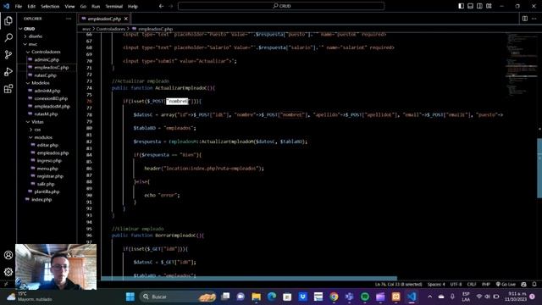
Task: Click the vertical scrollbar thumb in editor
Action: (x=539, y=168)
